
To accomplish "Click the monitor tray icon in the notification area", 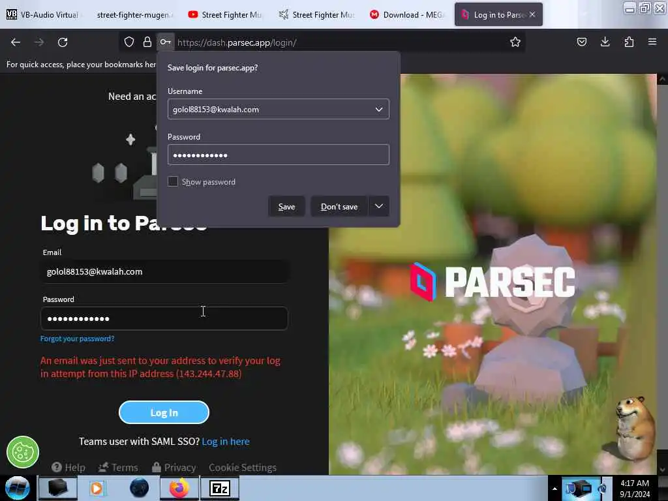I will tap(581, 488).
